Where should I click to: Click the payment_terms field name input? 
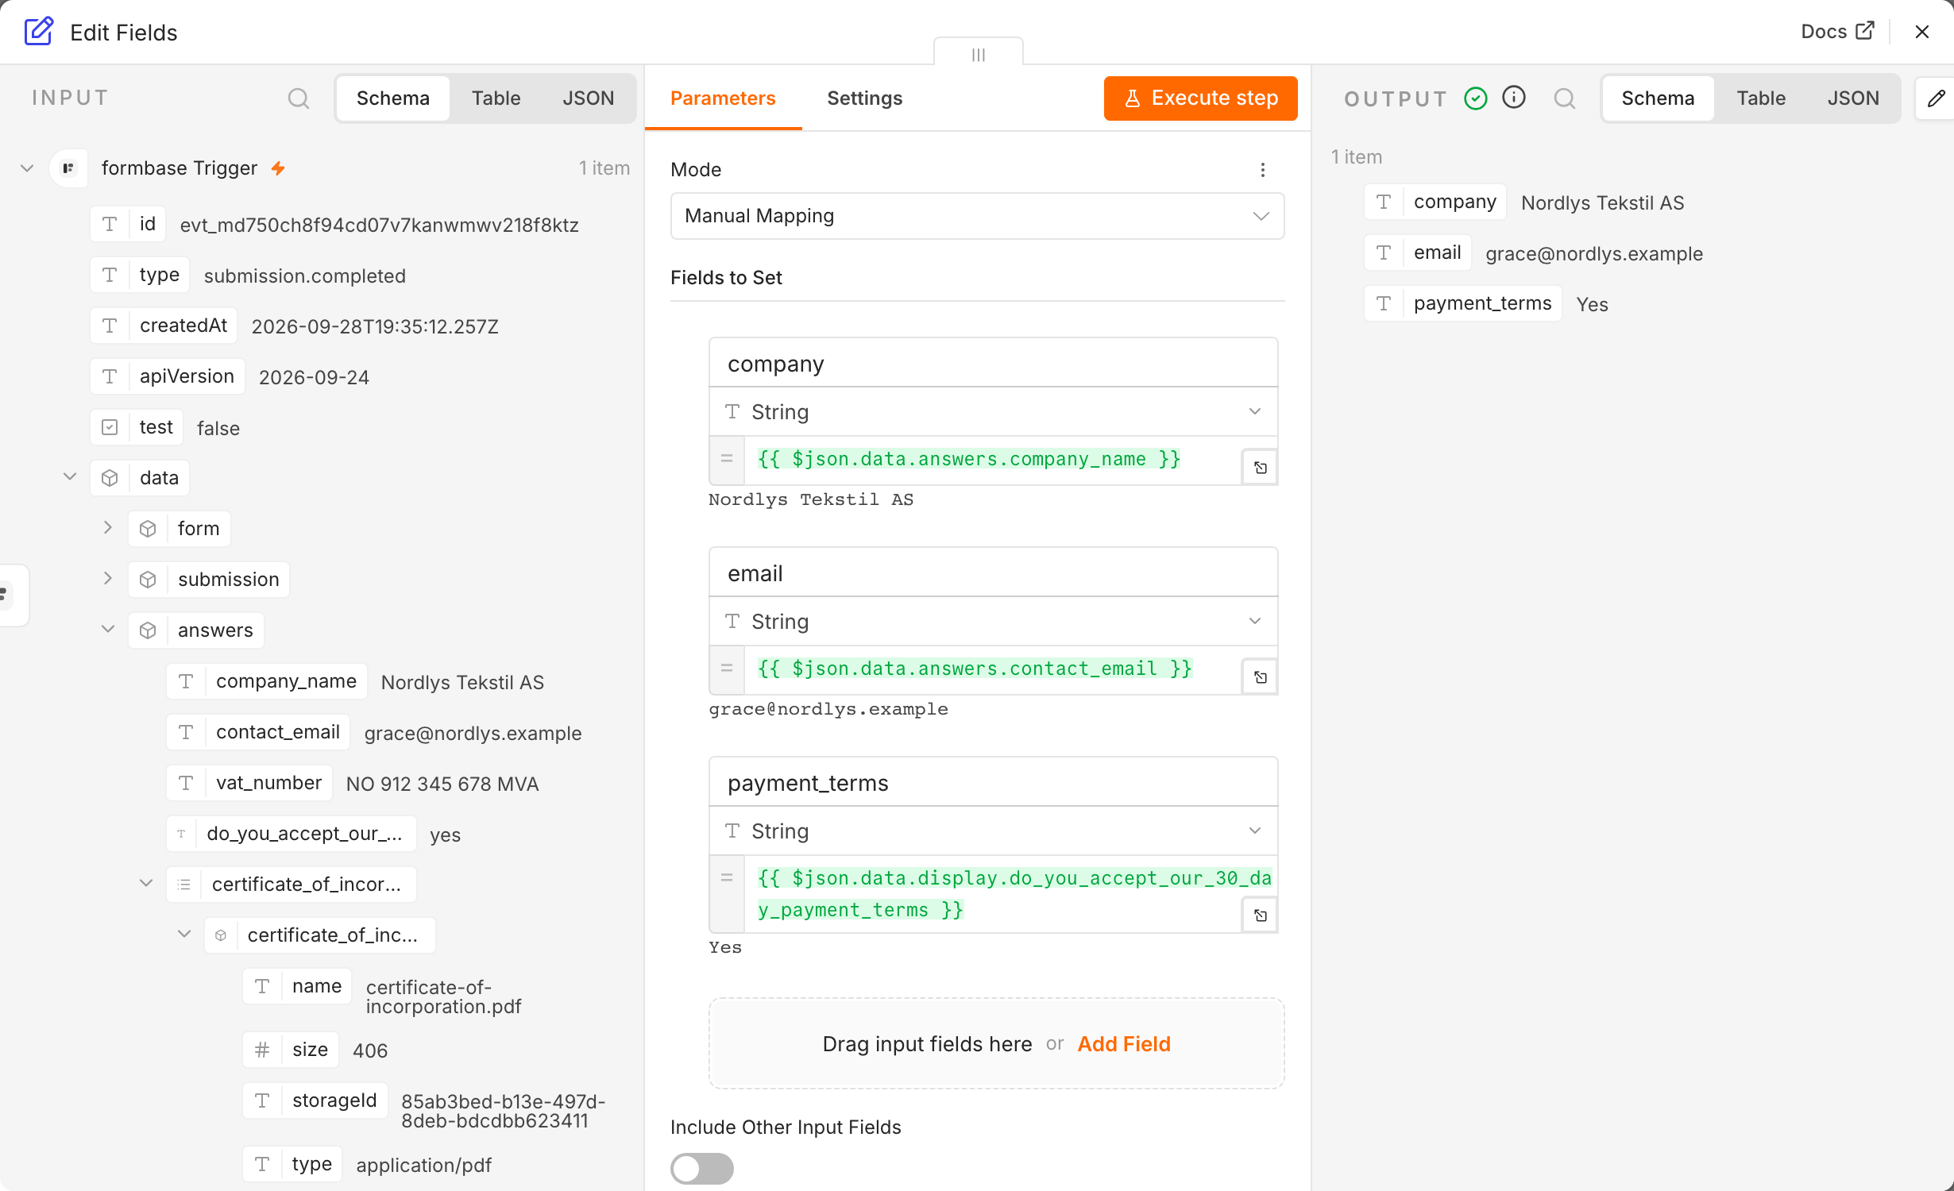tap(993, 783)
